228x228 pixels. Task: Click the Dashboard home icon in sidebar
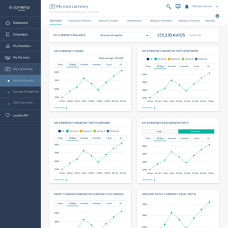click(x=8, y=23)
